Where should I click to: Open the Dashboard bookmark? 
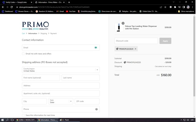click(x=7, y=11)
